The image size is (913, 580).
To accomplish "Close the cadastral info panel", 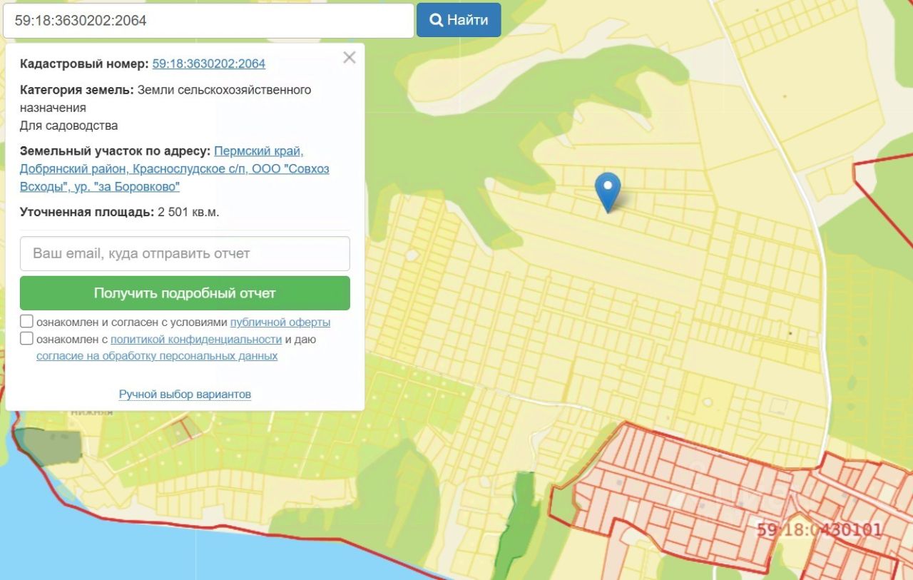I will (x=349, y=58).
